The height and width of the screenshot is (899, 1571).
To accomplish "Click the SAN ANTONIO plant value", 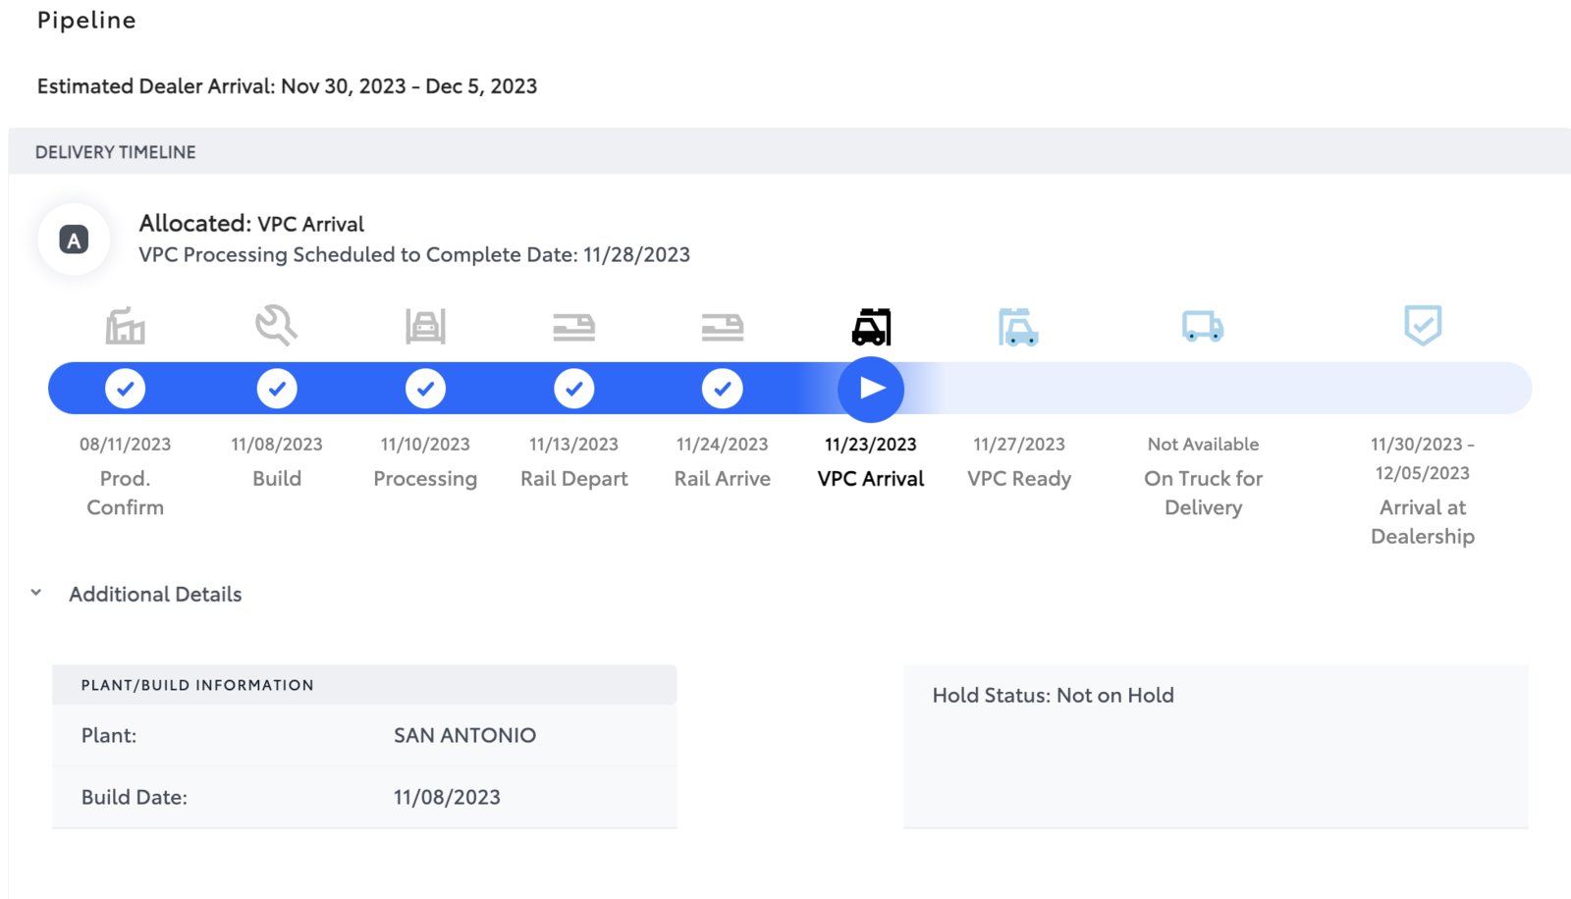I will coord(465,735).
